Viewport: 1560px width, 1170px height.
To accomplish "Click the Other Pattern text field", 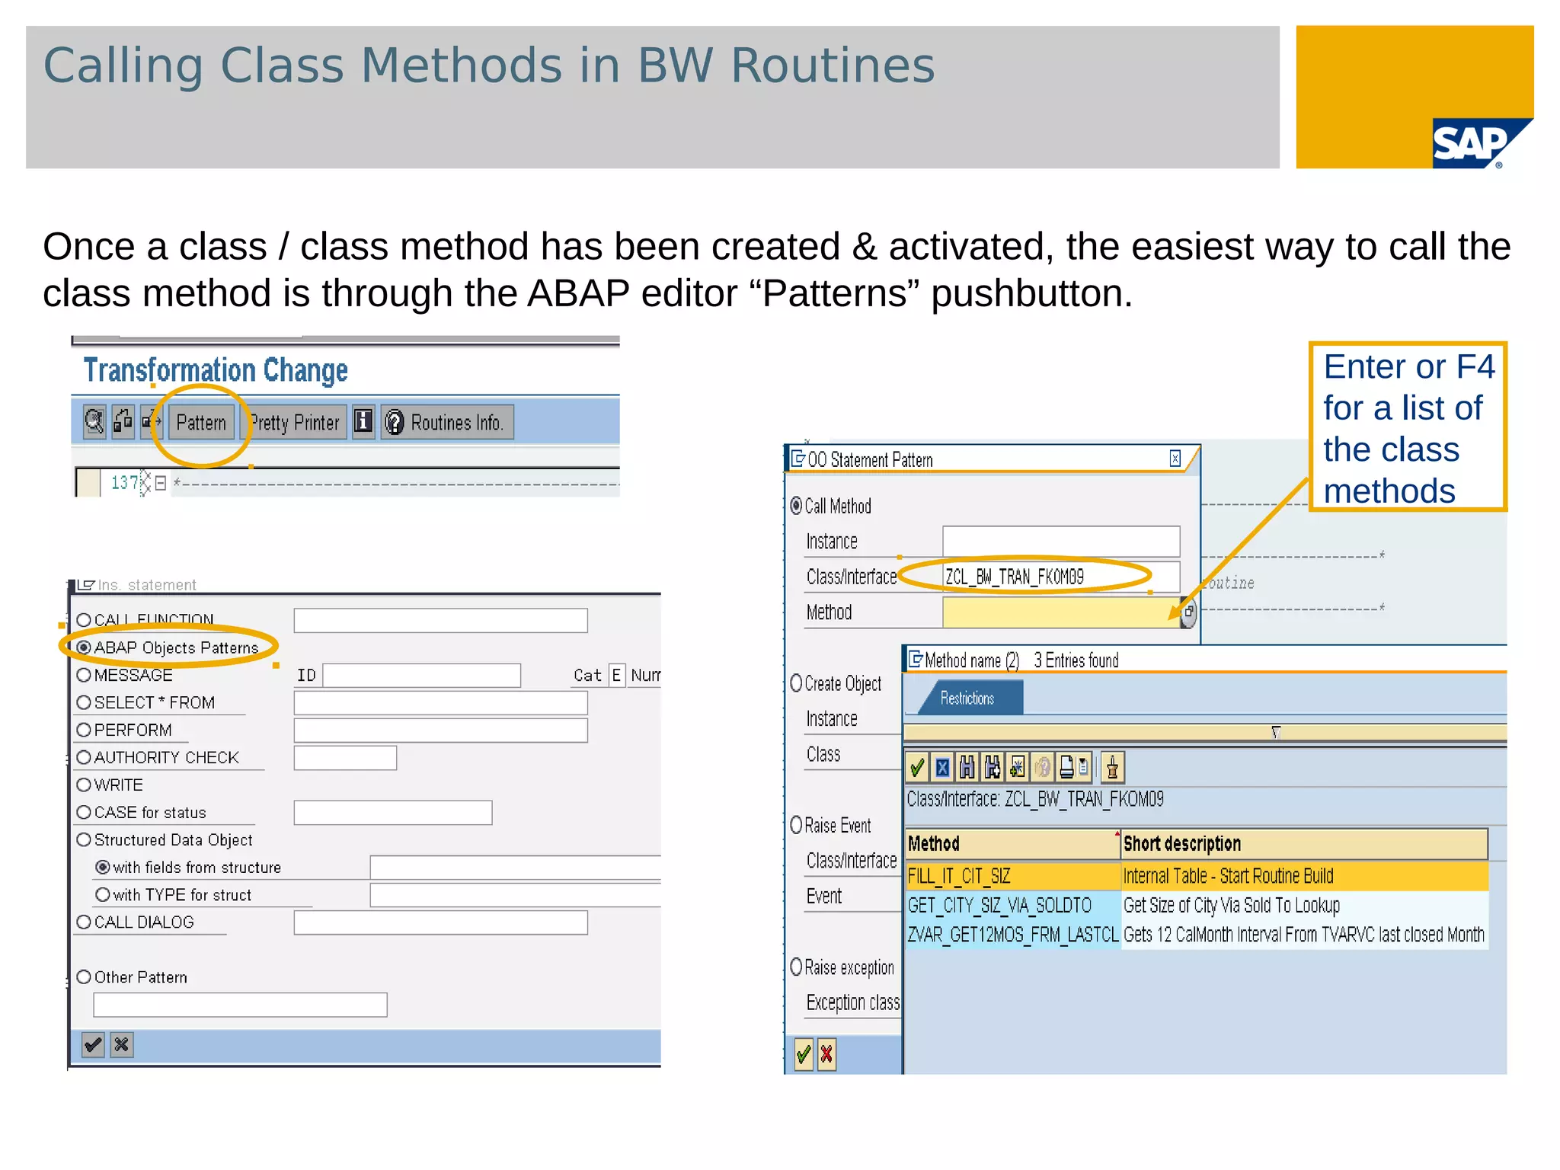I will coord(240,1004).
